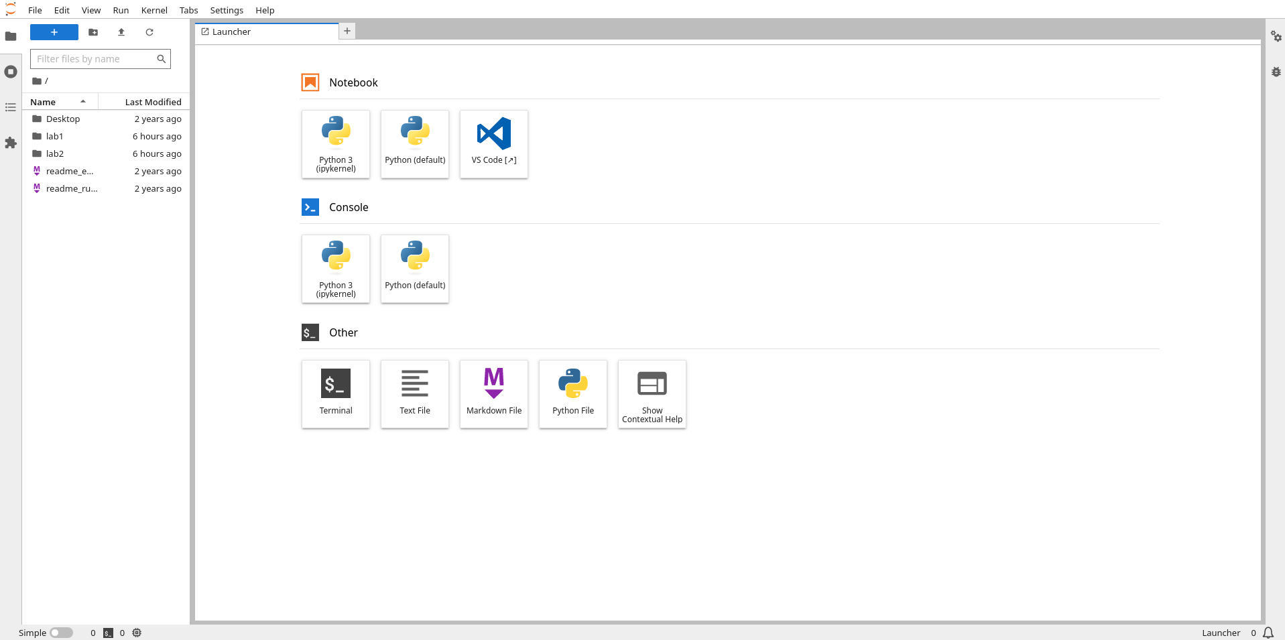Open the Kernel menu
1285x640 pixels.
coord(154,10)
